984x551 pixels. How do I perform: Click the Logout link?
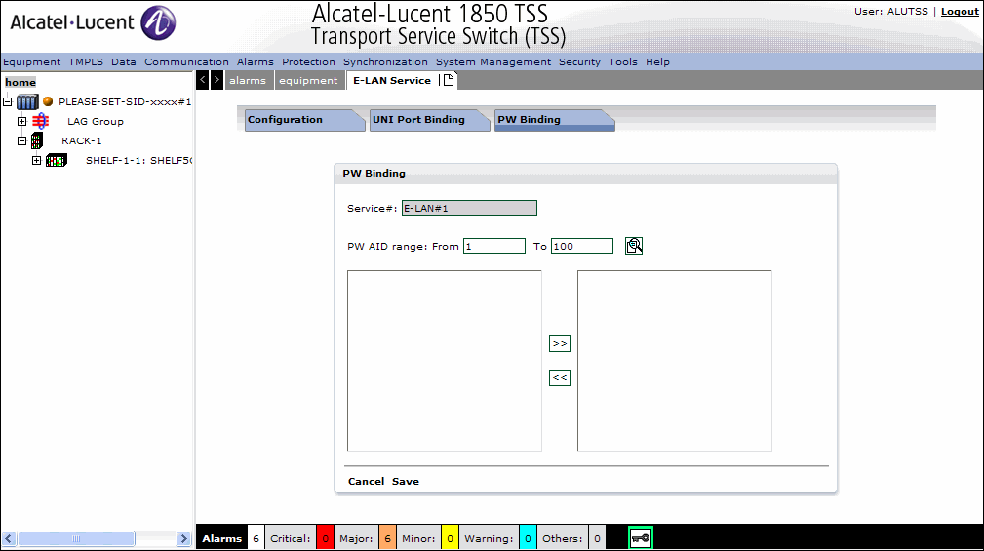[x=960, y=12]
